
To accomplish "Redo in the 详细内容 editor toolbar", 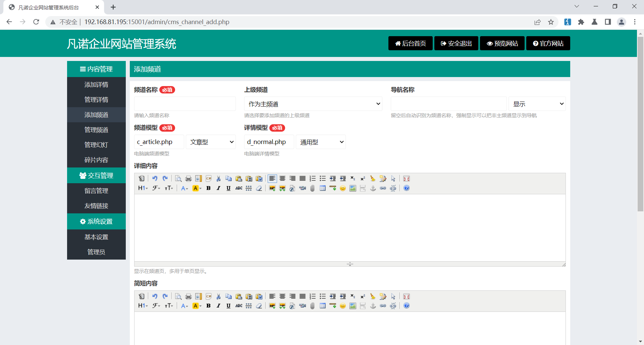I will (x=165, y=179).
